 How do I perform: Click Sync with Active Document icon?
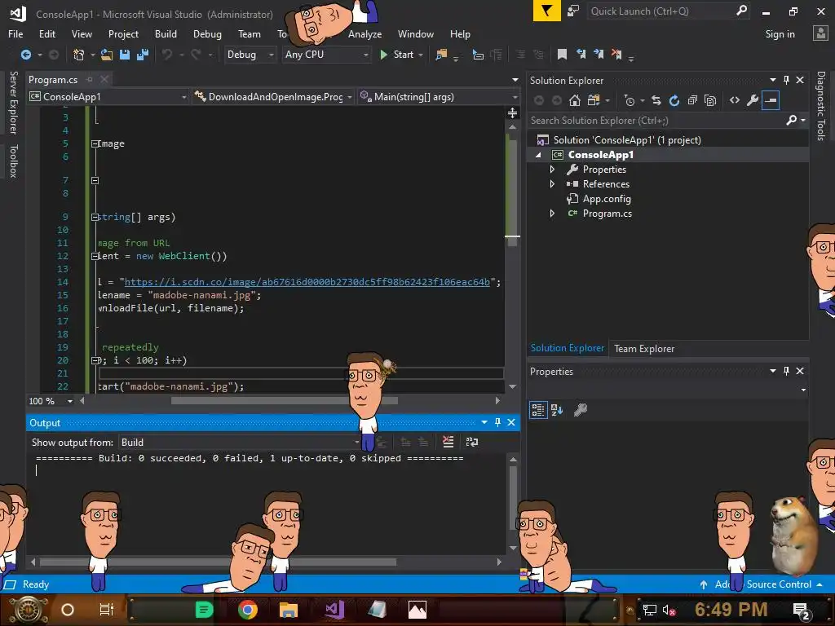click(656, 100)
